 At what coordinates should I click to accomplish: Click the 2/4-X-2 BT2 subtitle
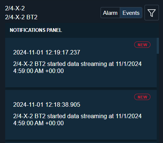tap(21, 17)
